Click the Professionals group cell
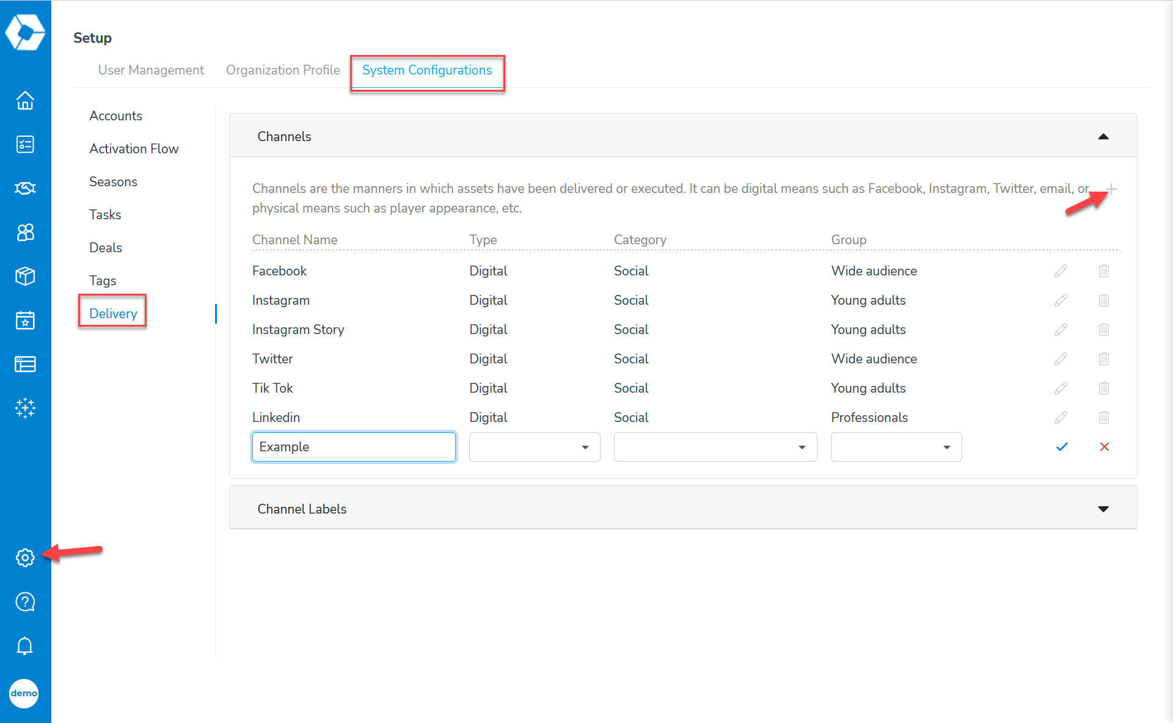The image size is (1173, 723). tap(869, 418)
